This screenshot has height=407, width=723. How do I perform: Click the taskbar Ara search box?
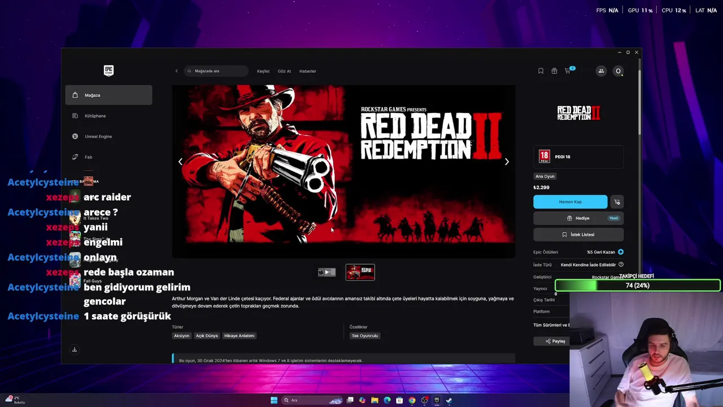313,400
